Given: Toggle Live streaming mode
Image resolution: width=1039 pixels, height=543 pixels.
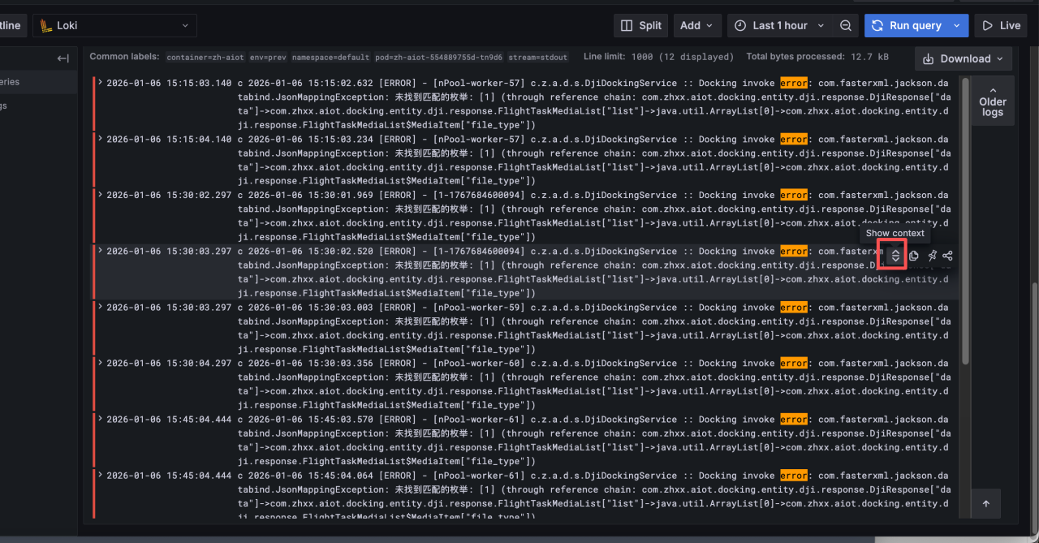Looking at the screenshot, I should coord(1002,26).
